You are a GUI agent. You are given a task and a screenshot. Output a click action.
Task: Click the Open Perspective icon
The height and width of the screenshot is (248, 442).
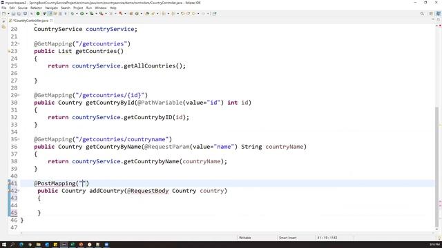tap(431, 14)
